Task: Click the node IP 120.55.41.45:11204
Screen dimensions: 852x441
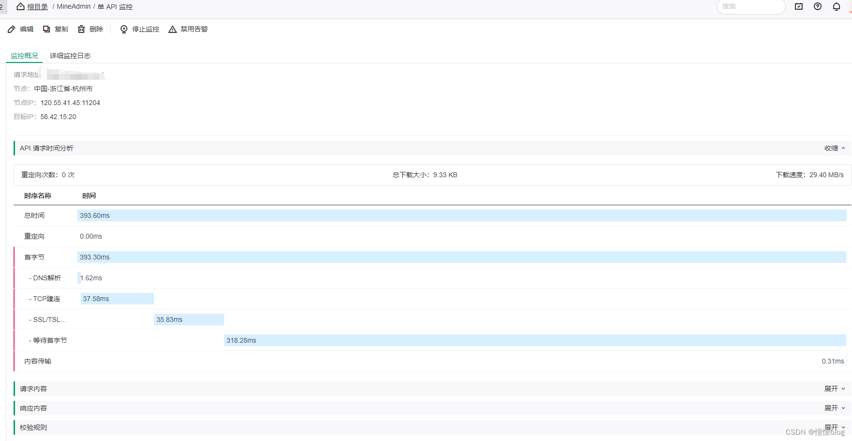Action: click(70, 103)
